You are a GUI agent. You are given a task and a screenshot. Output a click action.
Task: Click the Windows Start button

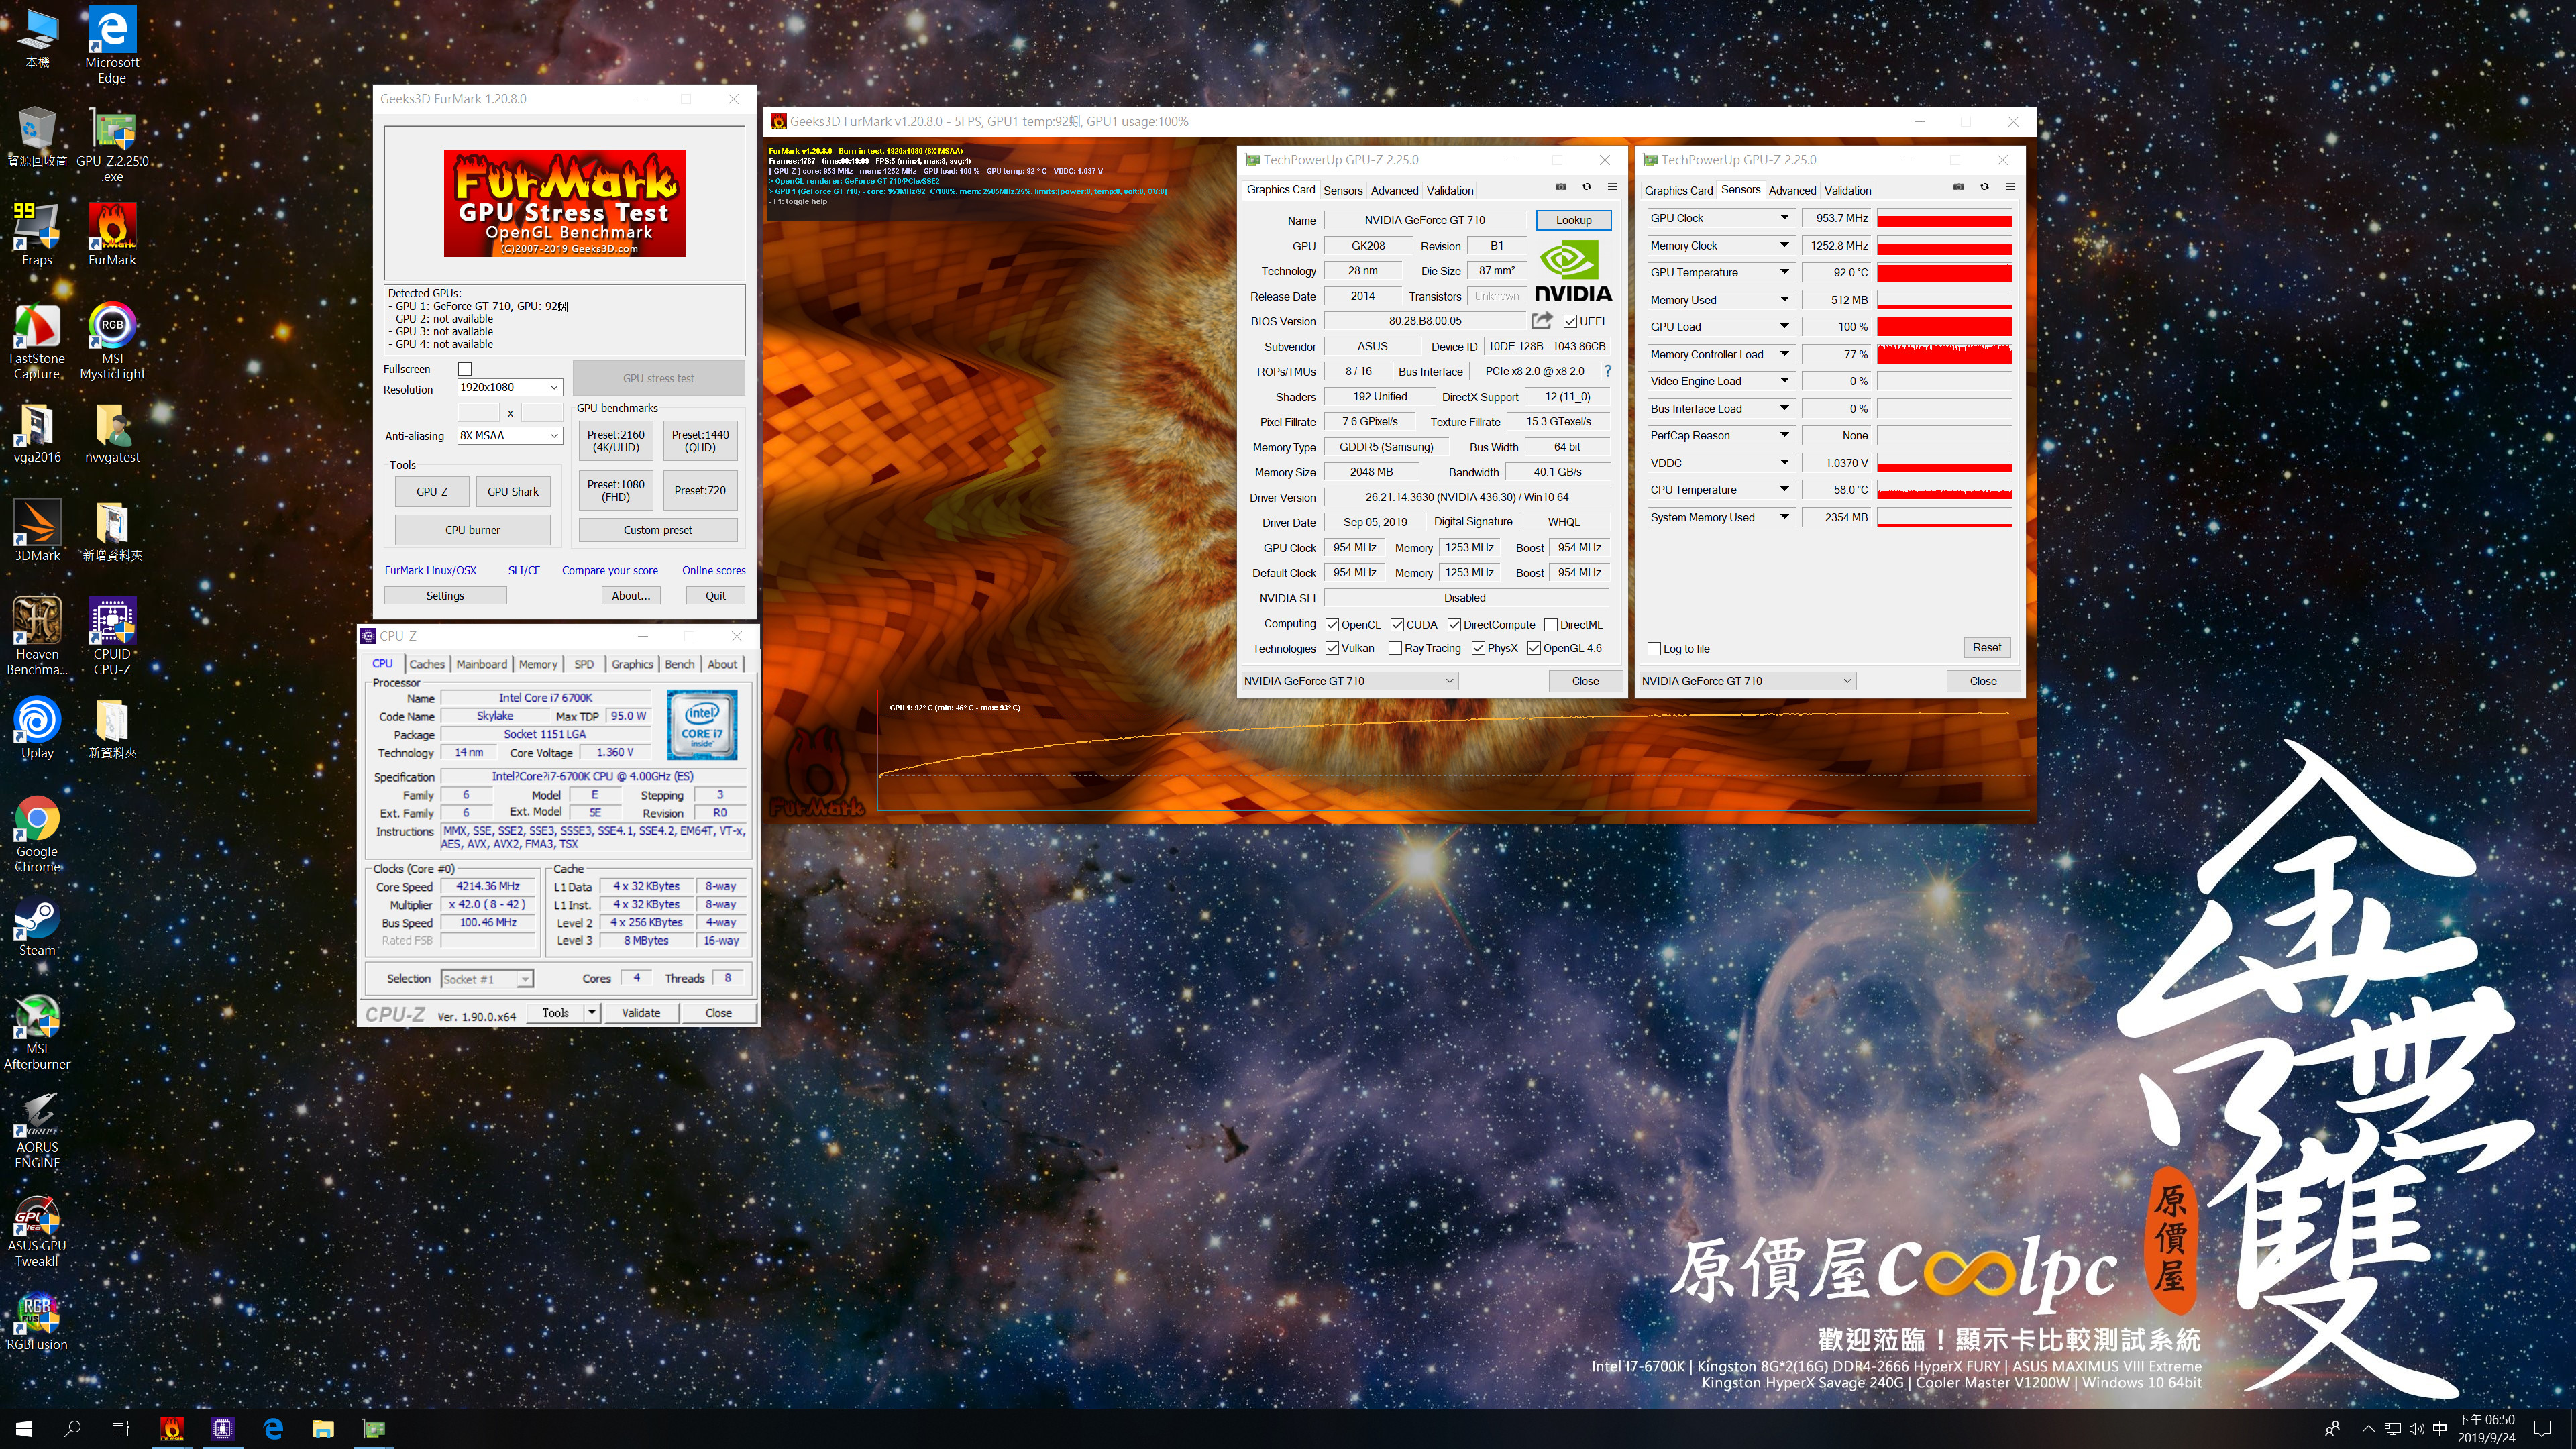24,1428
